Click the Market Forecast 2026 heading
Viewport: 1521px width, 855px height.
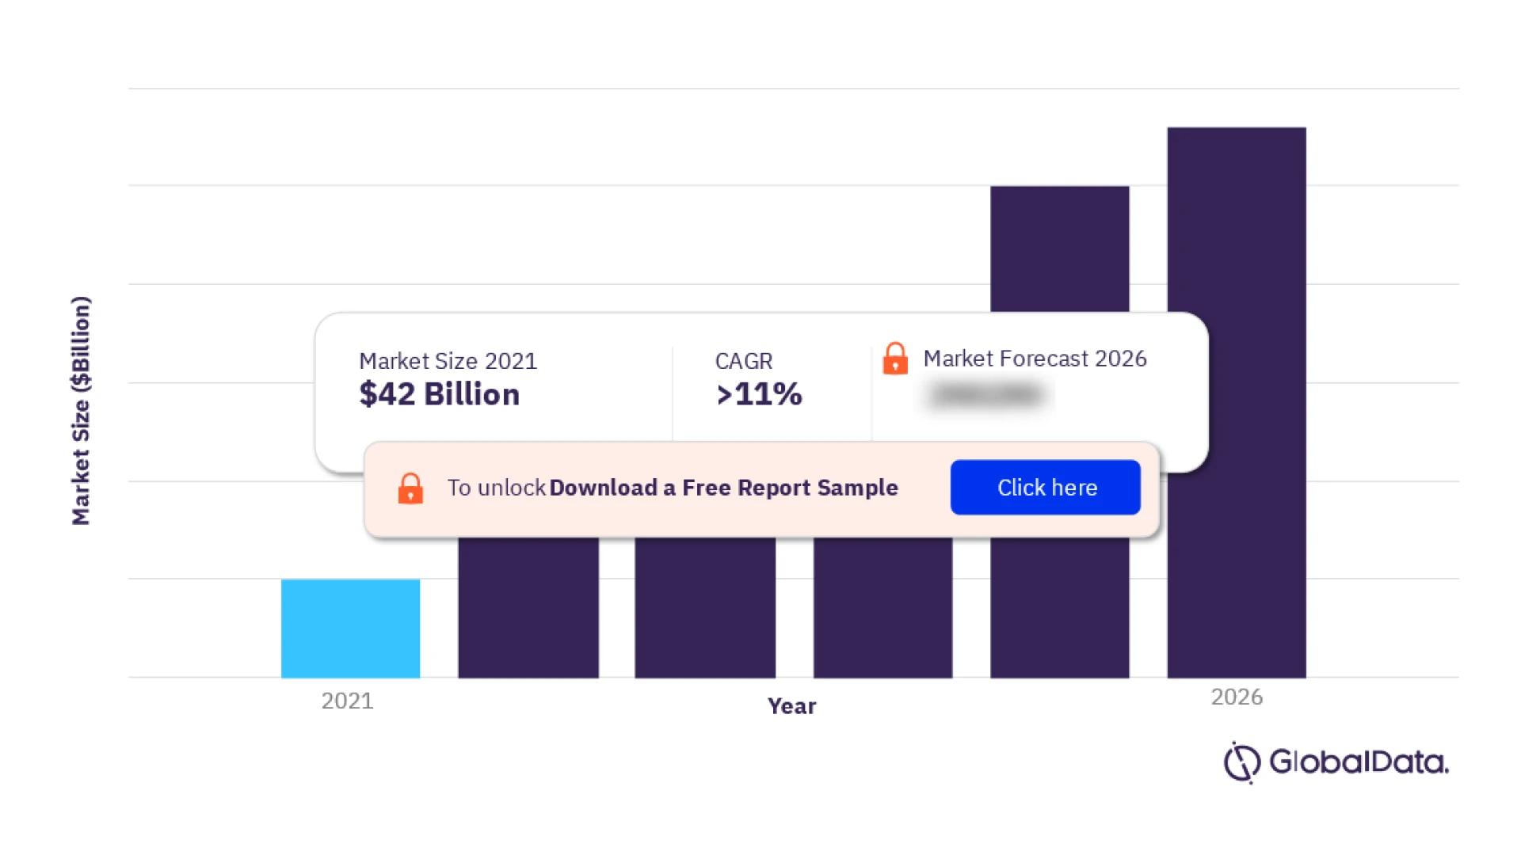[x=1035, y=359]
